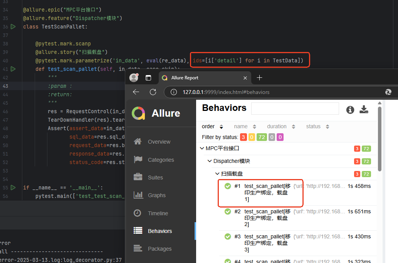
Task: Click the red 3 badge on the MPC平台接口 row
Action: click(x=357, y=149)
